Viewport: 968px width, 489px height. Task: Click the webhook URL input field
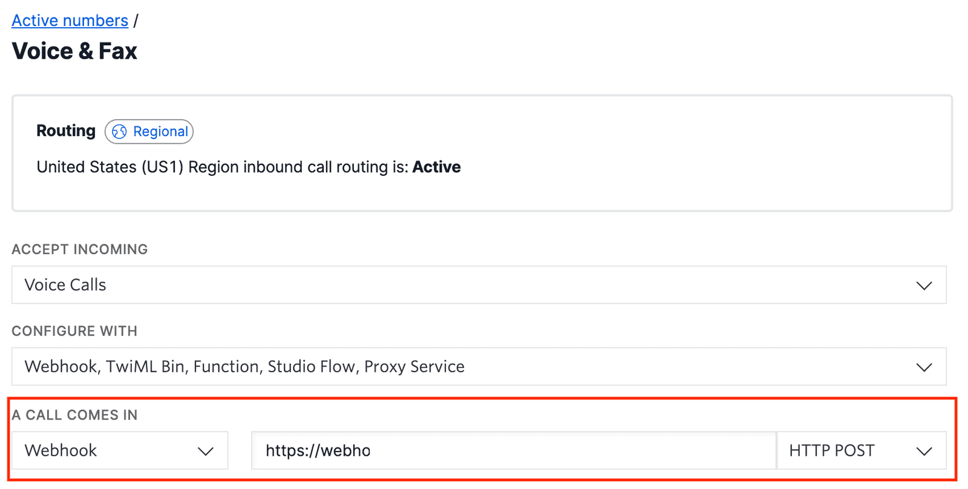point(514,450)
